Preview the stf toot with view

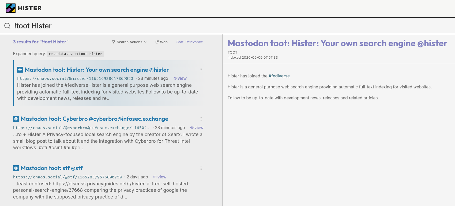tap(160, 177)
